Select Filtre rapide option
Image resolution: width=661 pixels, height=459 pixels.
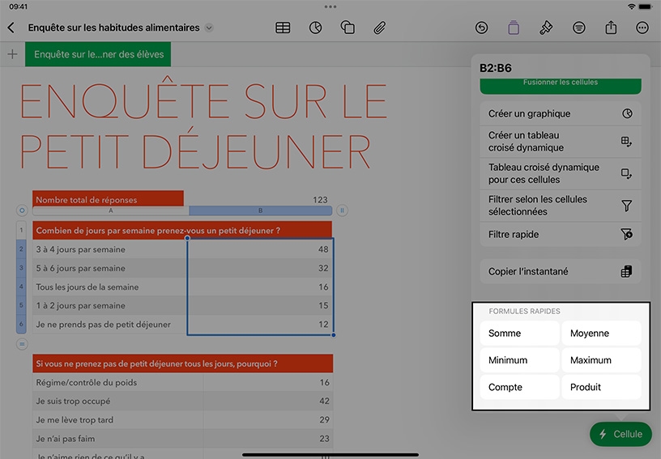click(x=561, y=235)
